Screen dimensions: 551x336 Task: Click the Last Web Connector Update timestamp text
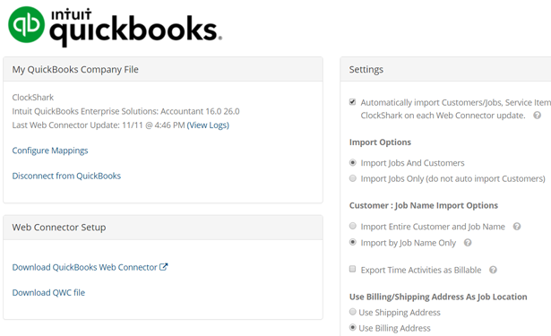99,125
